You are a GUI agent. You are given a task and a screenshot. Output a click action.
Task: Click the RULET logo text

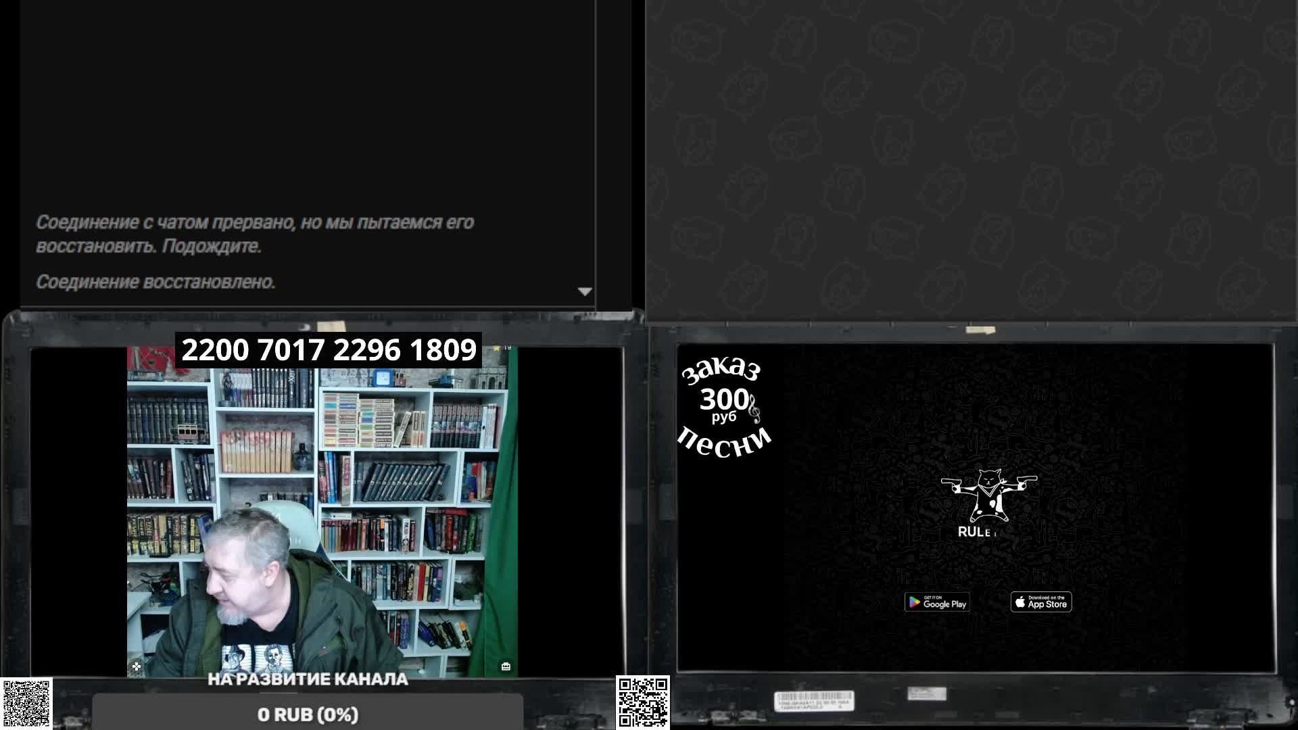coord(978,532)
